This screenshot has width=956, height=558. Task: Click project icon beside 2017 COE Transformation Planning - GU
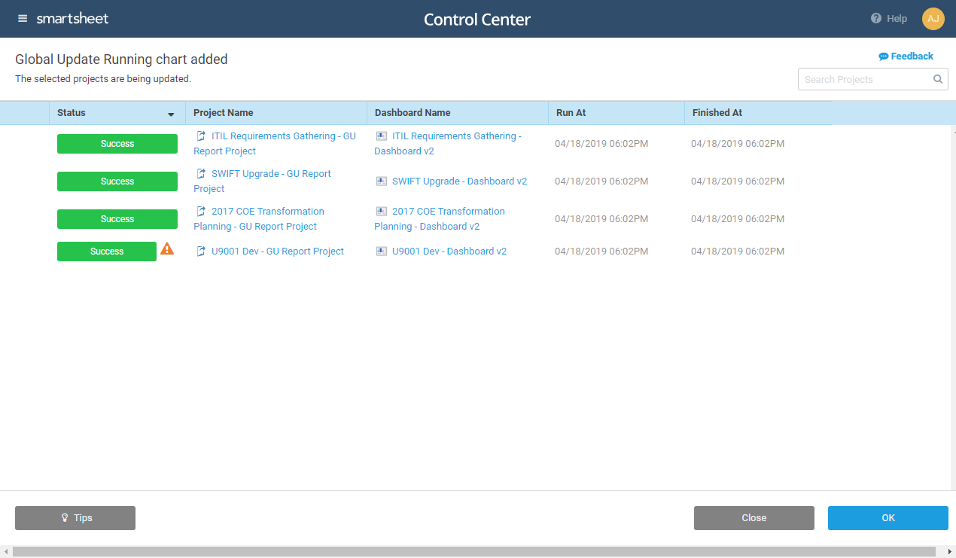pyautogui.click(x=201, y=212)
